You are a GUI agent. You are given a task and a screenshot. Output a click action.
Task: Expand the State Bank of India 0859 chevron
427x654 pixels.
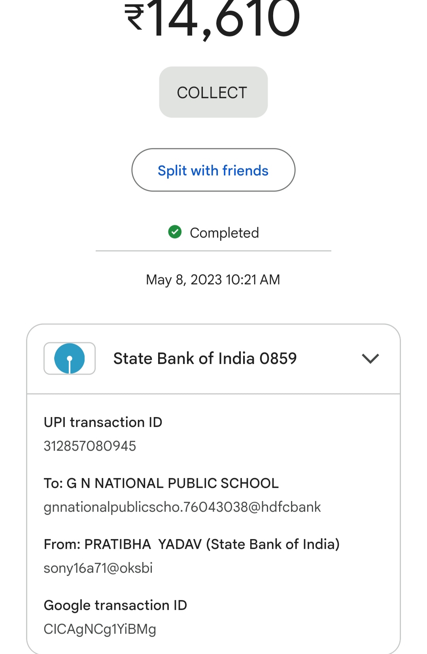(x=370, y=359)
